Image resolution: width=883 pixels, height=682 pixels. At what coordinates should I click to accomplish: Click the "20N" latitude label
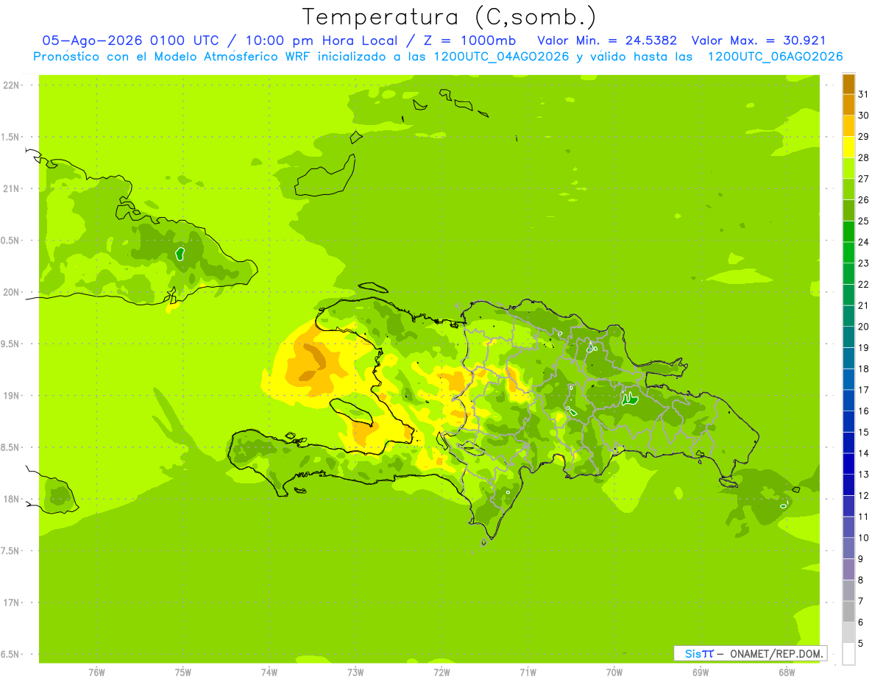(12, 292)
